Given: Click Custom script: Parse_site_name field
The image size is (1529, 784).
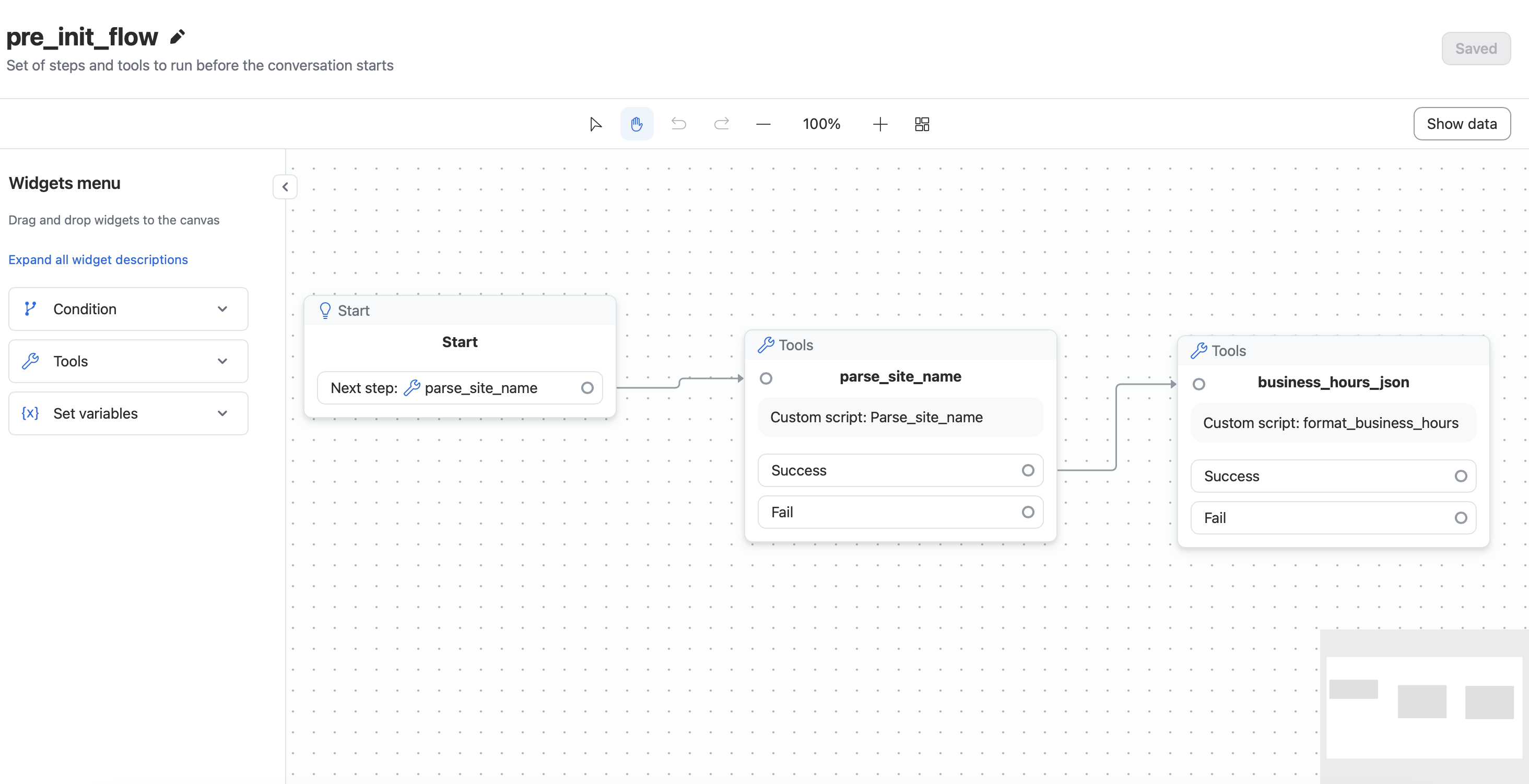Looking at the screenshot, I should pyautogui.click(x=900, y=417).
